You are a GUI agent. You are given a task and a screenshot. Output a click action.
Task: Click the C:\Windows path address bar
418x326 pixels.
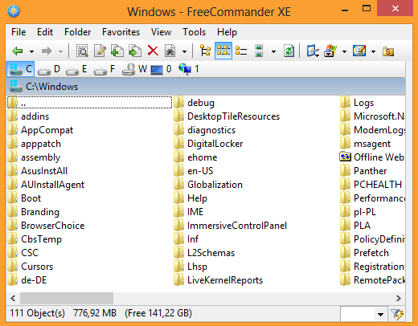click(x=206, y=87)
